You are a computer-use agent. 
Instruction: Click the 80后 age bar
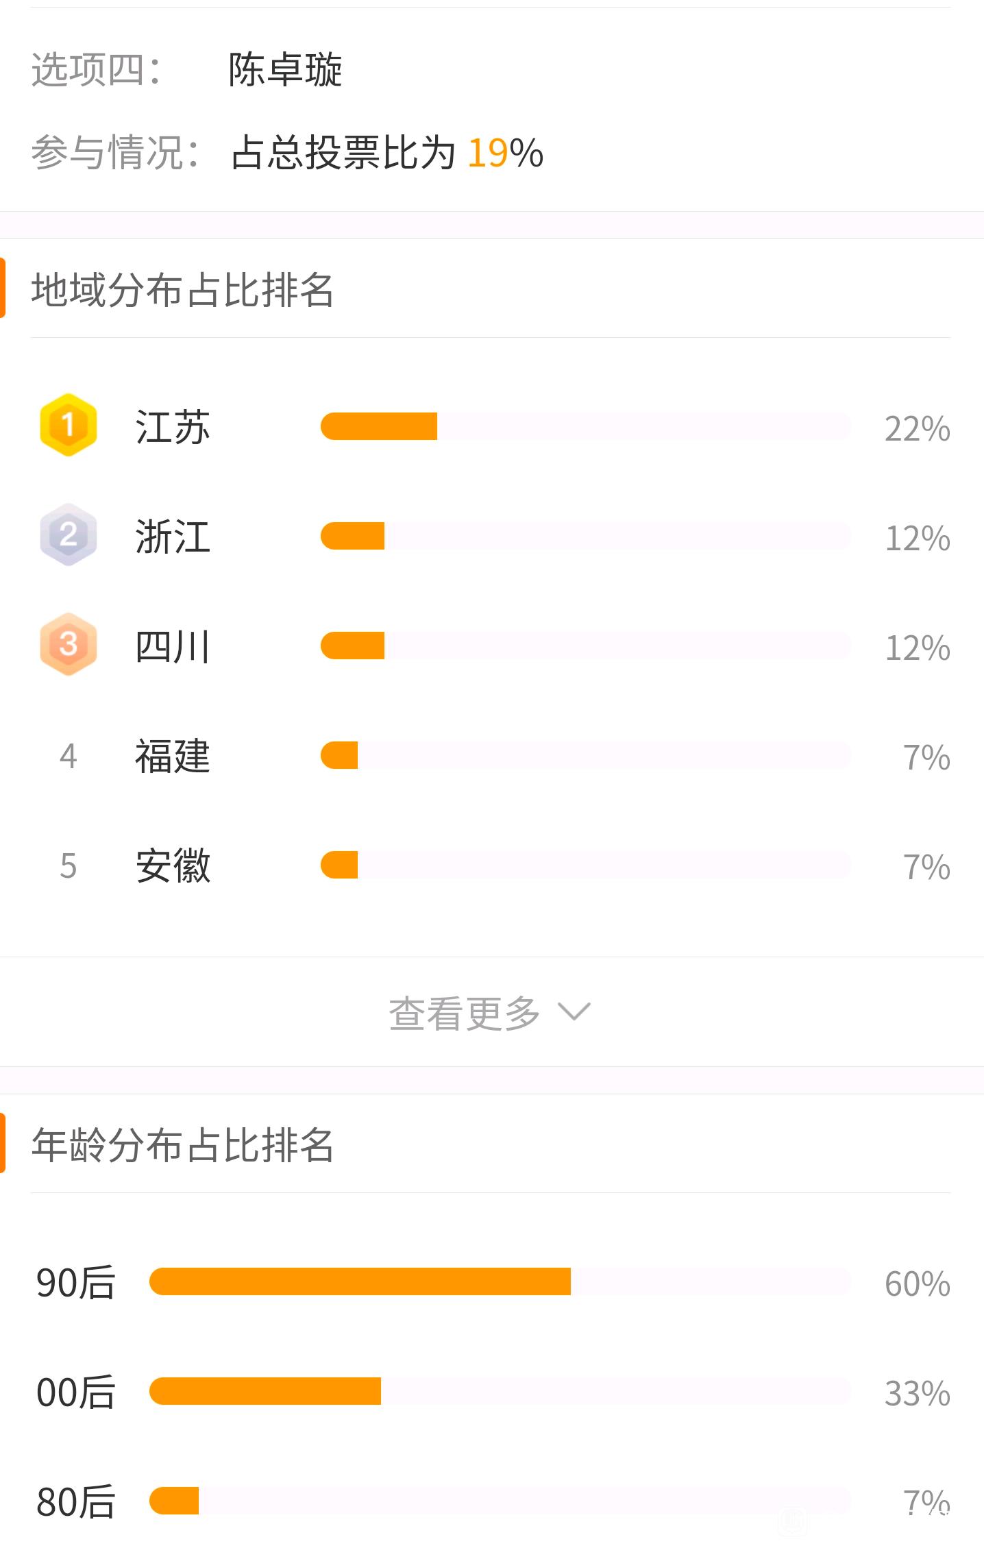click(500, 1501)
